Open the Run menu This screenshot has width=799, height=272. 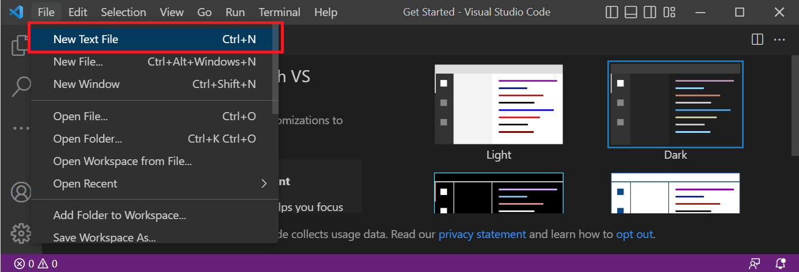tap(235, 12)
